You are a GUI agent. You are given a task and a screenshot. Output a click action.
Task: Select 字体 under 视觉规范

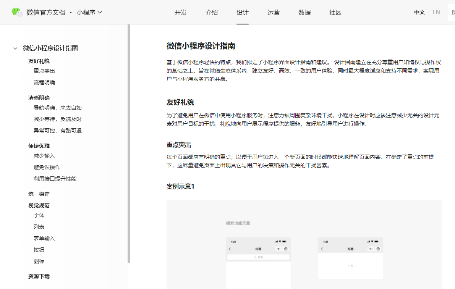(x=39, y=215)
